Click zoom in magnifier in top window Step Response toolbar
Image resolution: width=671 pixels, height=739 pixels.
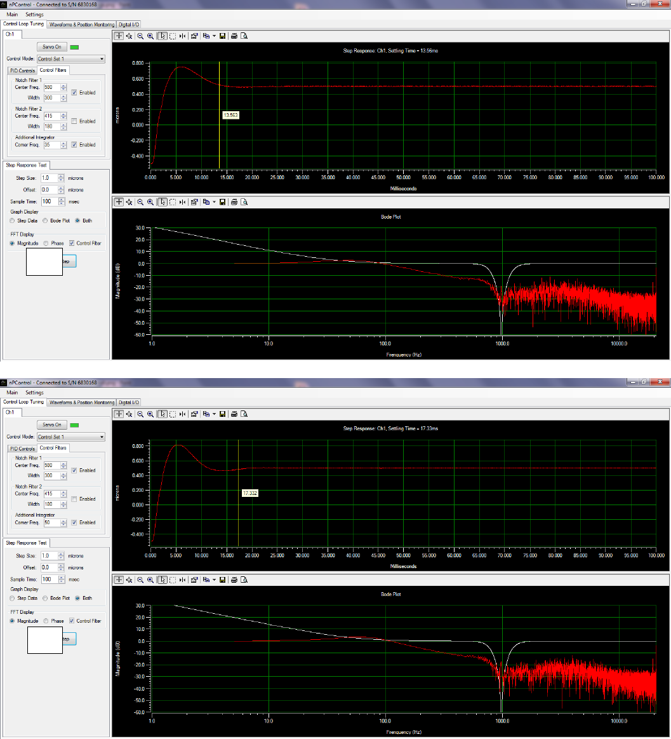pos(150,36)
